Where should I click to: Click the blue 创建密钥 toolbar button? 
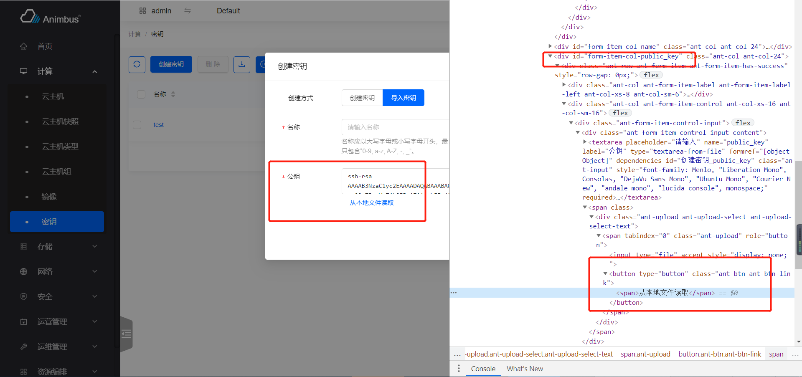coord(171,64)
